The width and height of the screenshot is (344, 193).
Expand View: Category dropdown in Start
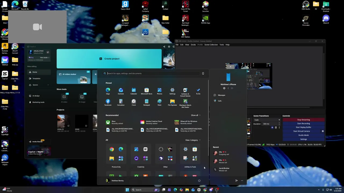[193, 140]
